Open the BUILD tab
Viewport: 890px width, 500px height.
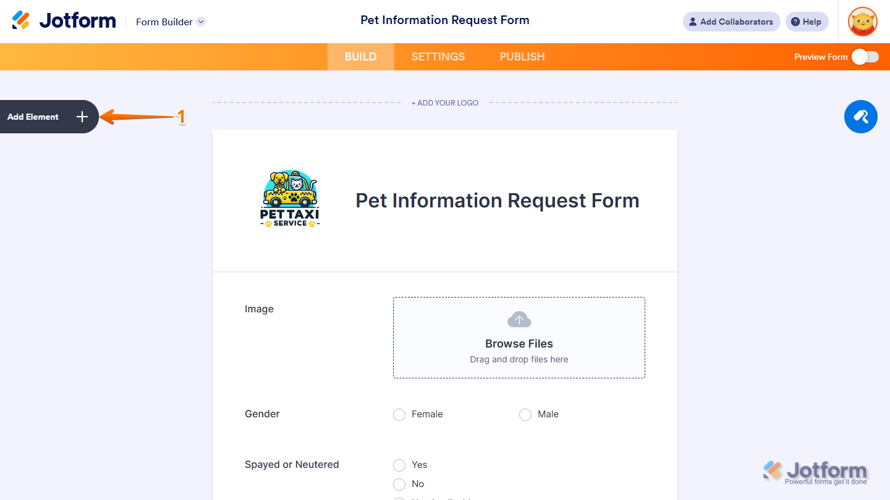360,57
